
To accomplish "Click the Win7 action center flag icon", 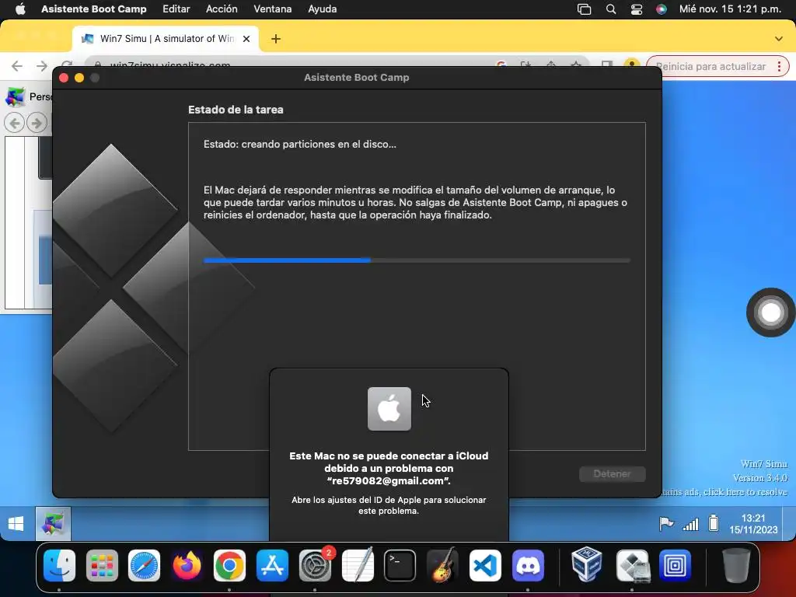I will [666, 523].
